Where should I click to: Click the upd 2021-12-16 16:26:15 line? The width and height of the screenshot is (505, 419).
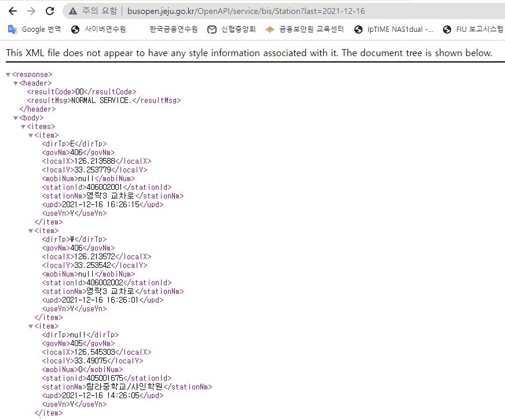(x=103, y=205)
